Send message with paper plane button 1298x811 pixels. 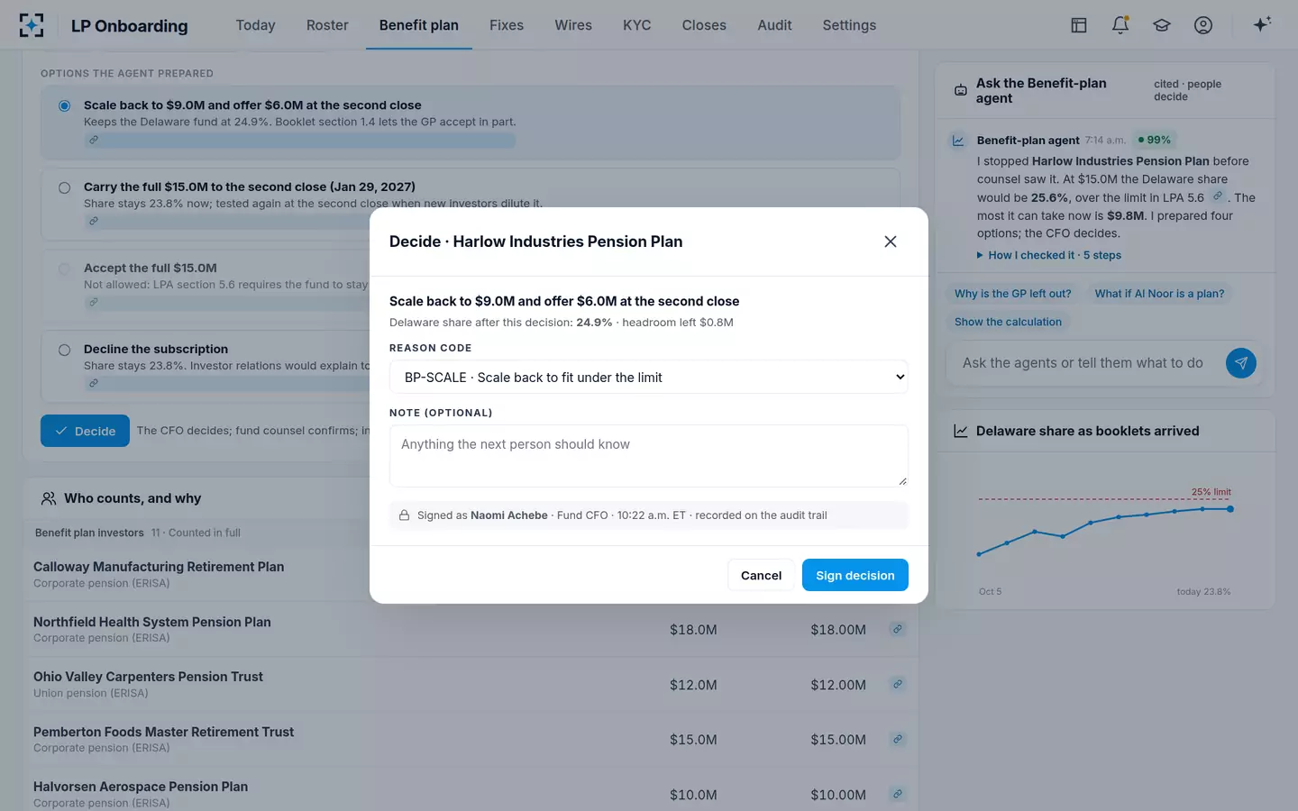[x=1241, y=363]
